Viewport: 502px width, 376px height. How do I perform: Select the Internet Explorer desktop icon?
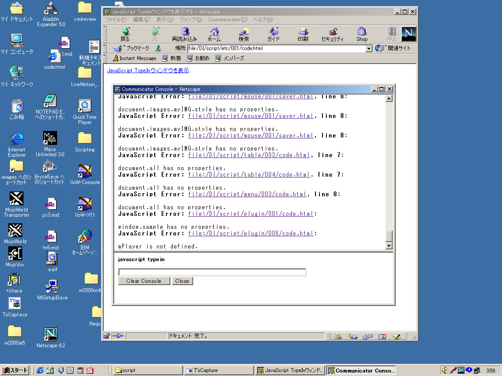[x=17, y=144]
